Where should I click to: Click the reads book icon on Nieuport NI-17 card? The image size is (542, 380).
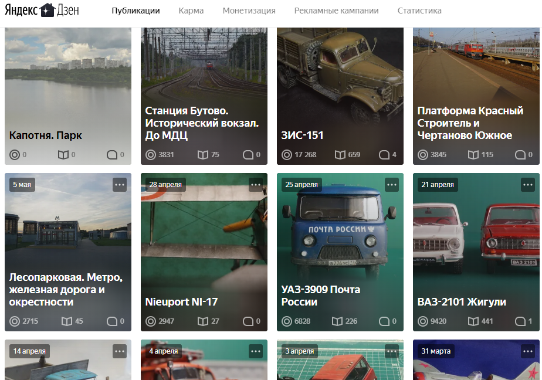[203, 321]
